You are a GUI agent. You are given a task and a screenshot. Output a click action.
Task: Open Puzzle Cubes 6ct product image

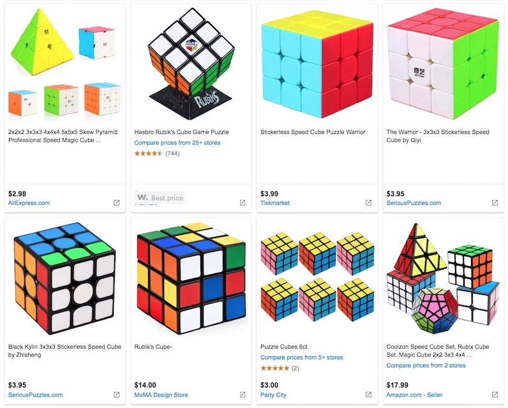coord(316,276)
